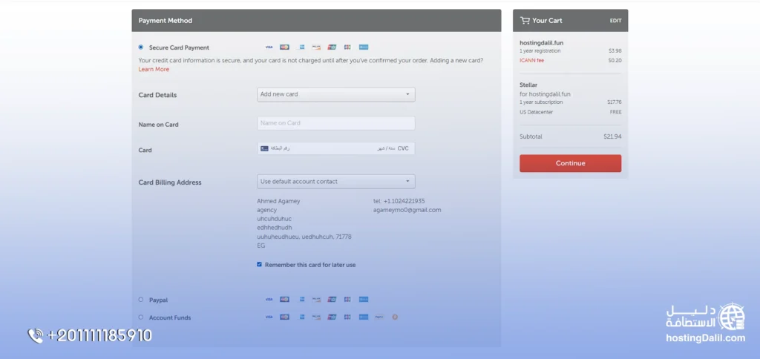The image size is (760, 359).
Task: Click UnionPay logo in Account Funds row
Action: click(x=332, y=317)
